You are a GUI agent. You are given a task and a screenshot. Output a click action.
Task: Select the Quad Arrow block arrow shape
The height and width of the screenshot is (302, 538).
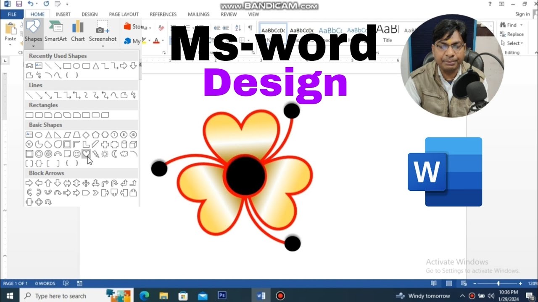pyautogui.click(x=86, y=183)
